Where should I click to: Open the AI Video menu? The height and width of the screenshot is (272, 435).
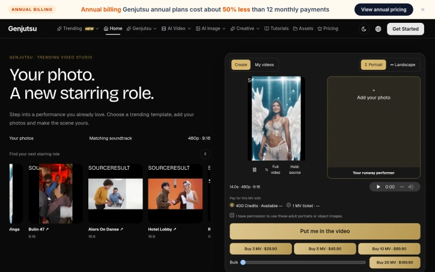tap(176, 28)
